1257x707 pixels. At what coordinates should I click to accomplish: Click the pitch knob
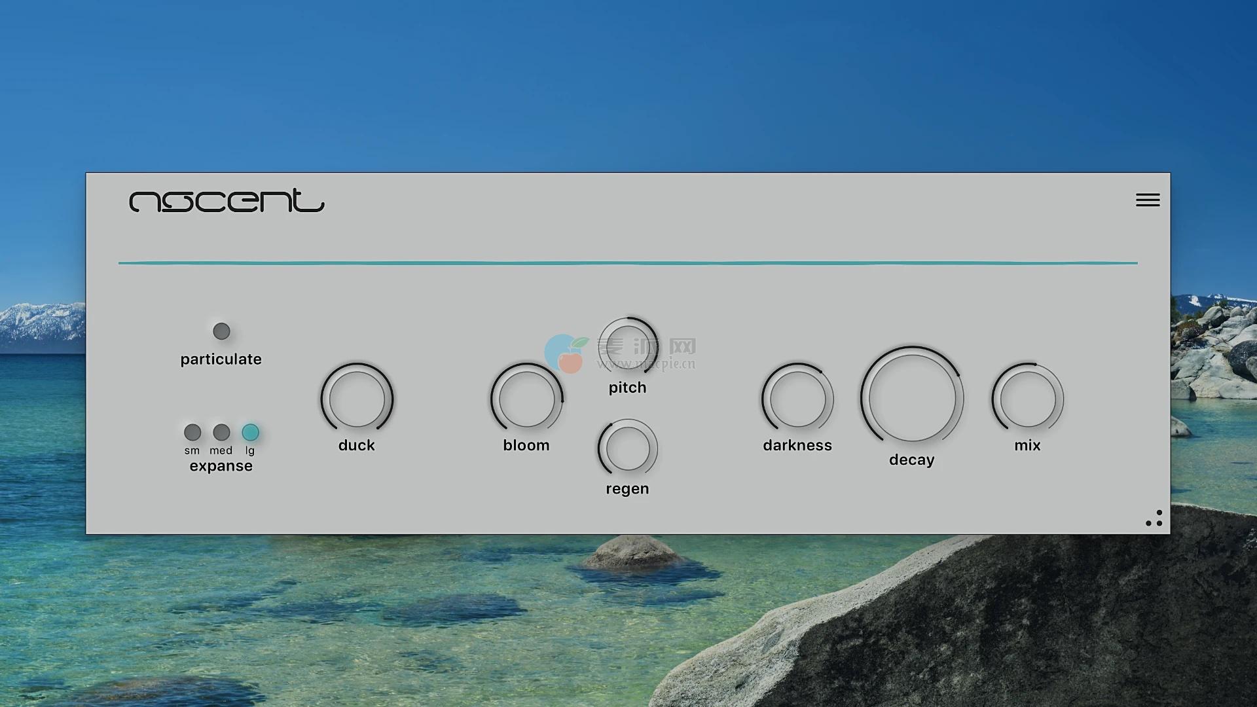click(x=627, y=346)
